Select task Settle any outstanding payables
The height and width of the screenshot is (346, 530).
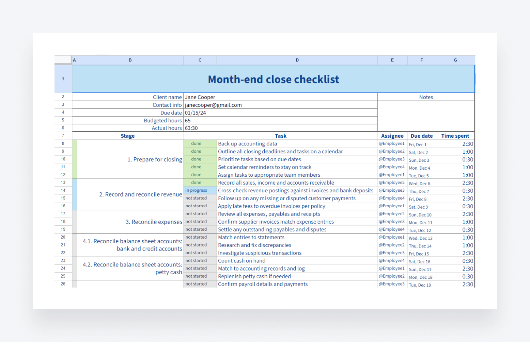point(297,229)
